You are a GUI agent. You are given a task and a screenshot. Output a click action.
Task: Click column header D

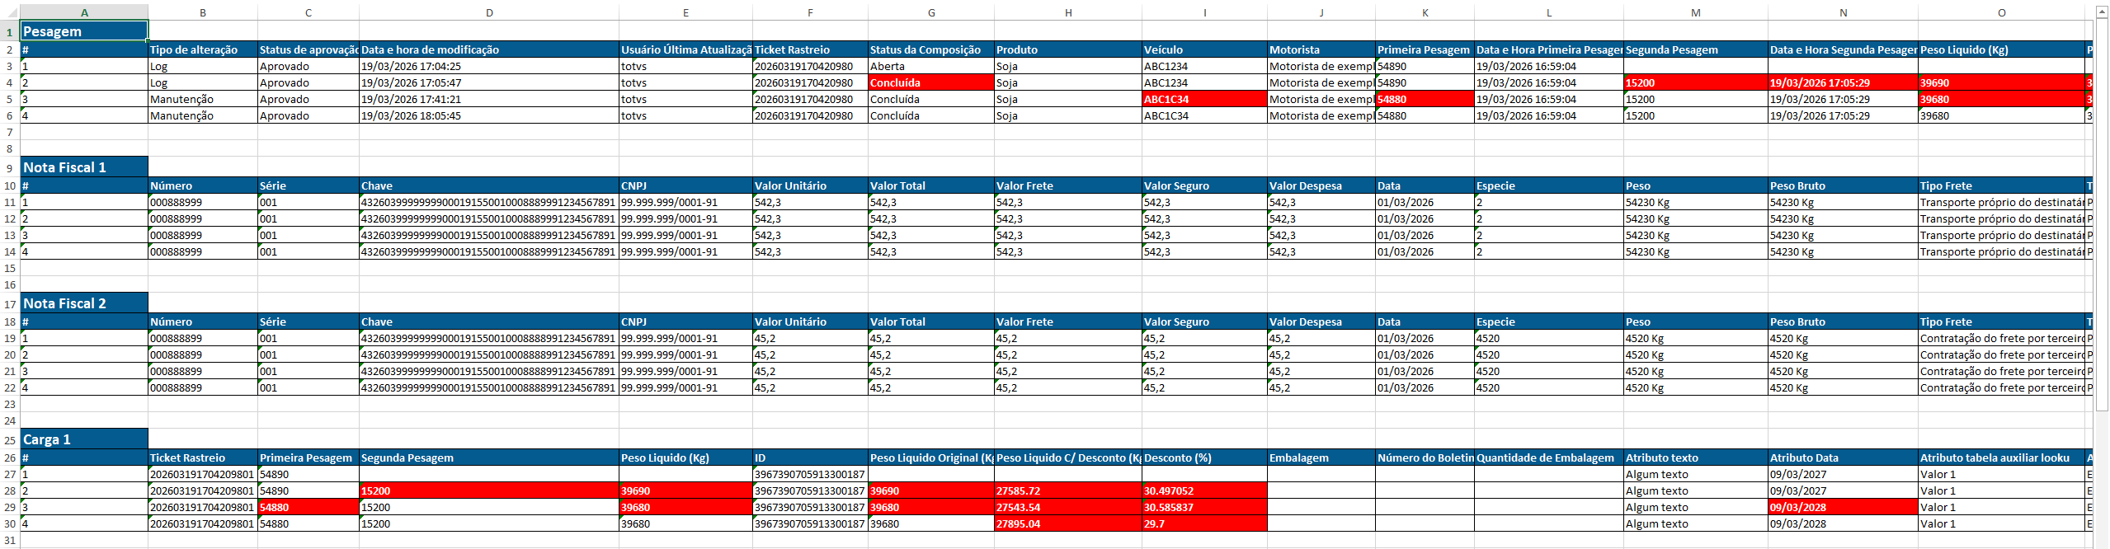[489, 12]
